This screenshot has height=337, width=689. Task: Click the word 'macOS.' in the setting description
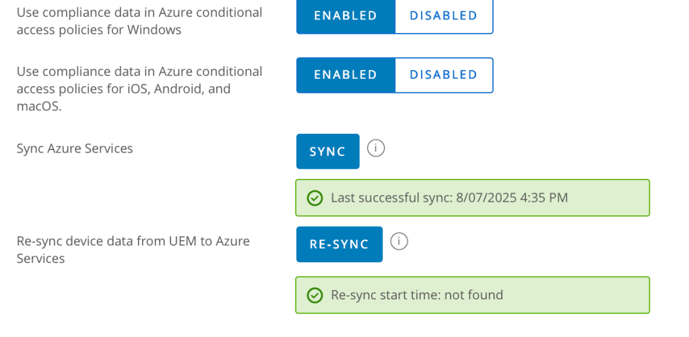39,106
